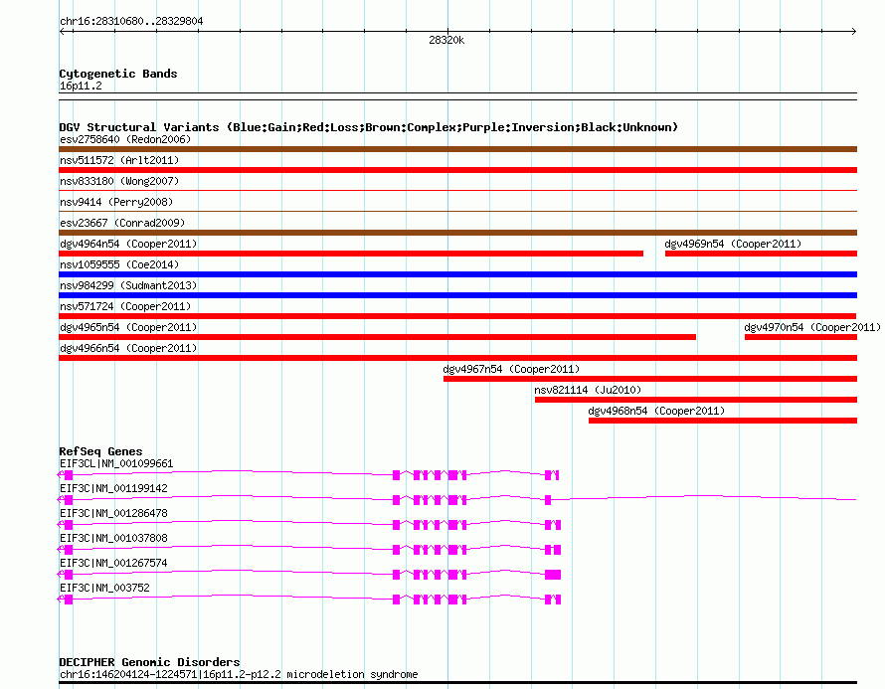Click the left arrowhead of the coordinate ruler
This screenshot has width=885, height=689.
(62, 32)
